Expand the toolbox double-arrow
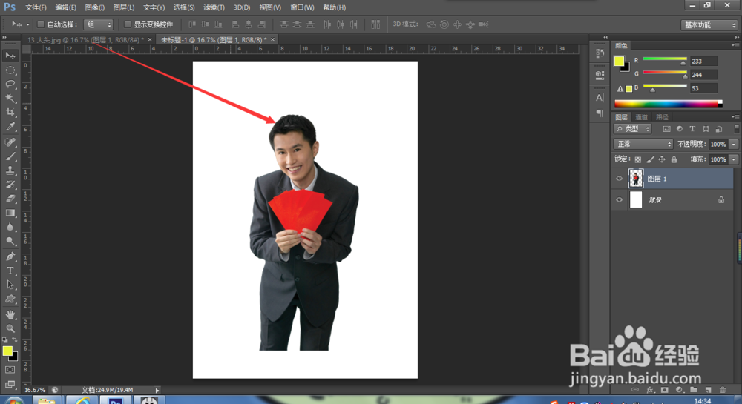Image resolution: width=742 pixels, height=404 pixels. (4, 37)
